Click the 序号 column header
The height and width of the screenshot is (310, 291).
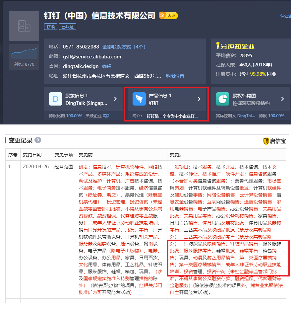[13, 155]
